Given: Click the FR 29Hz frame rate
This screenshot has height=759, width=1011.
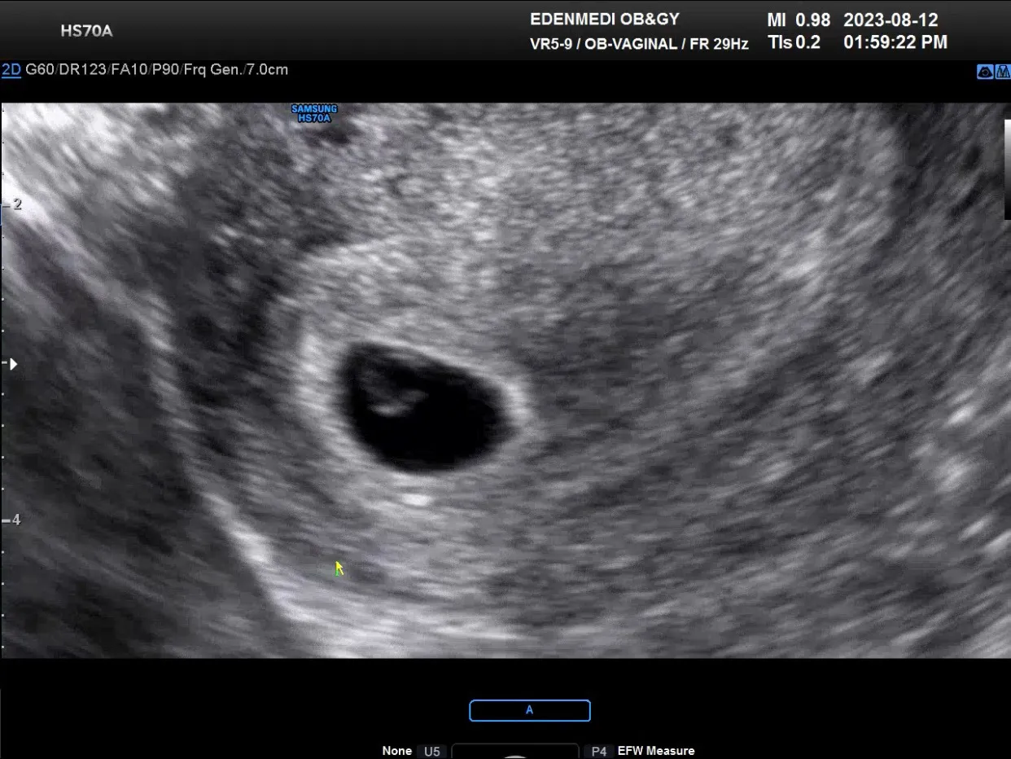Looking at the screenshot, I should click(719, 44).
